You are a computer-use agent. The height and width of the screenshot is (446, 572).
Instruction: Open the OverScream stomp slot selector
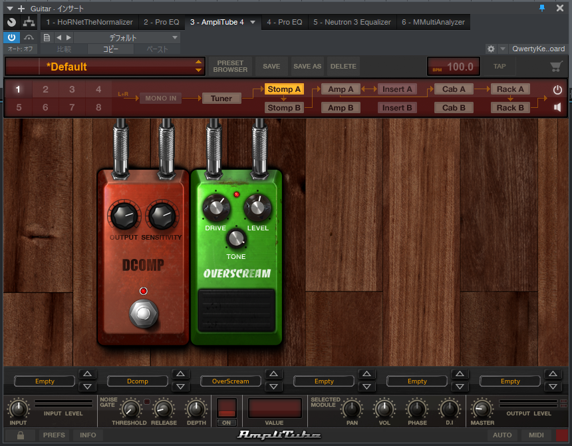pyautogui.click(x=231, y=381)
